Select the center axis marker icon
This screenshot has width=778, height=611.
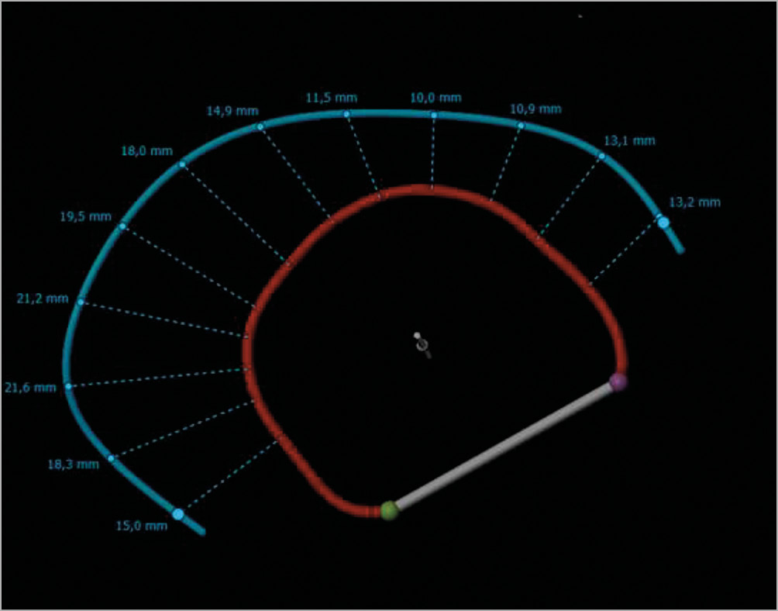(x=421, y=343)
